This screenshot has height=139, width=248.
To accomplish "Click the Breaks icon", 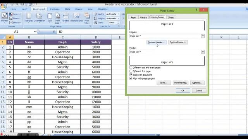I will pos(65,18).
